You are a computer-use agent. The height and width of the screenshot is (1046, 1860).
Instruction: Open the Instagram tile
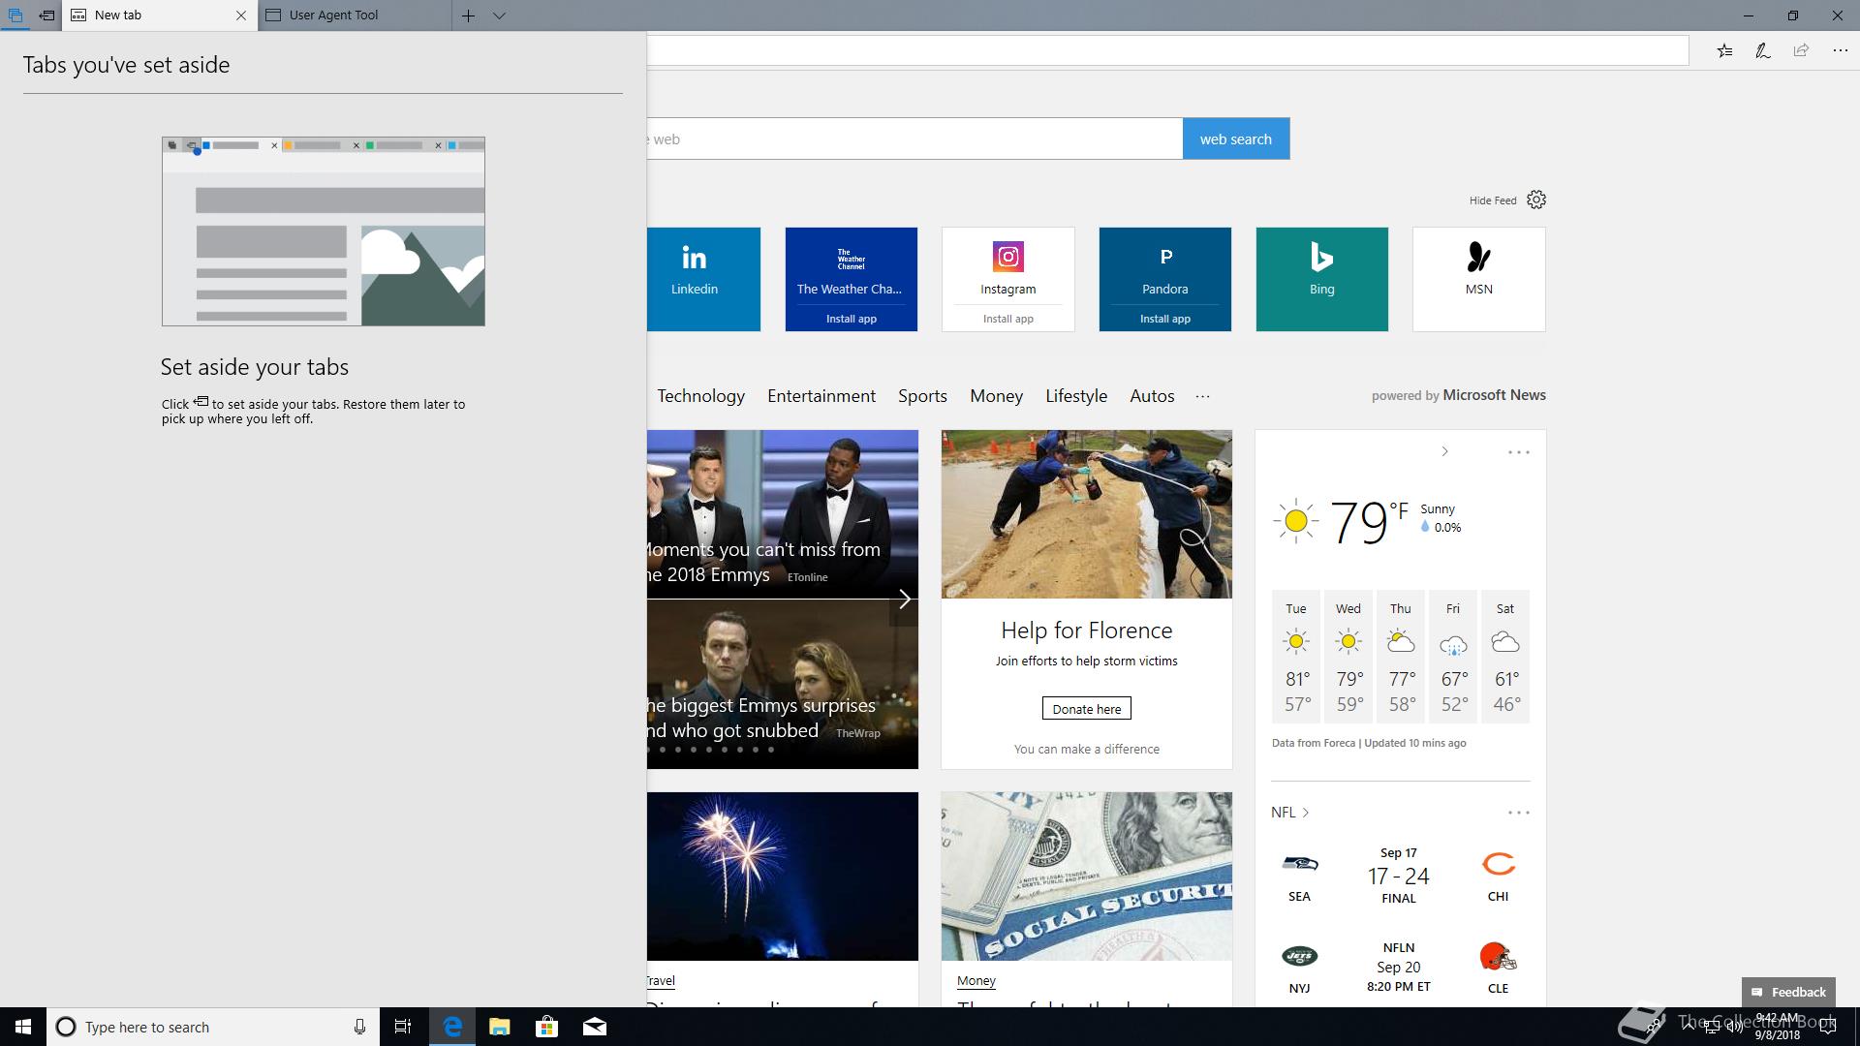pos(1007,266)
